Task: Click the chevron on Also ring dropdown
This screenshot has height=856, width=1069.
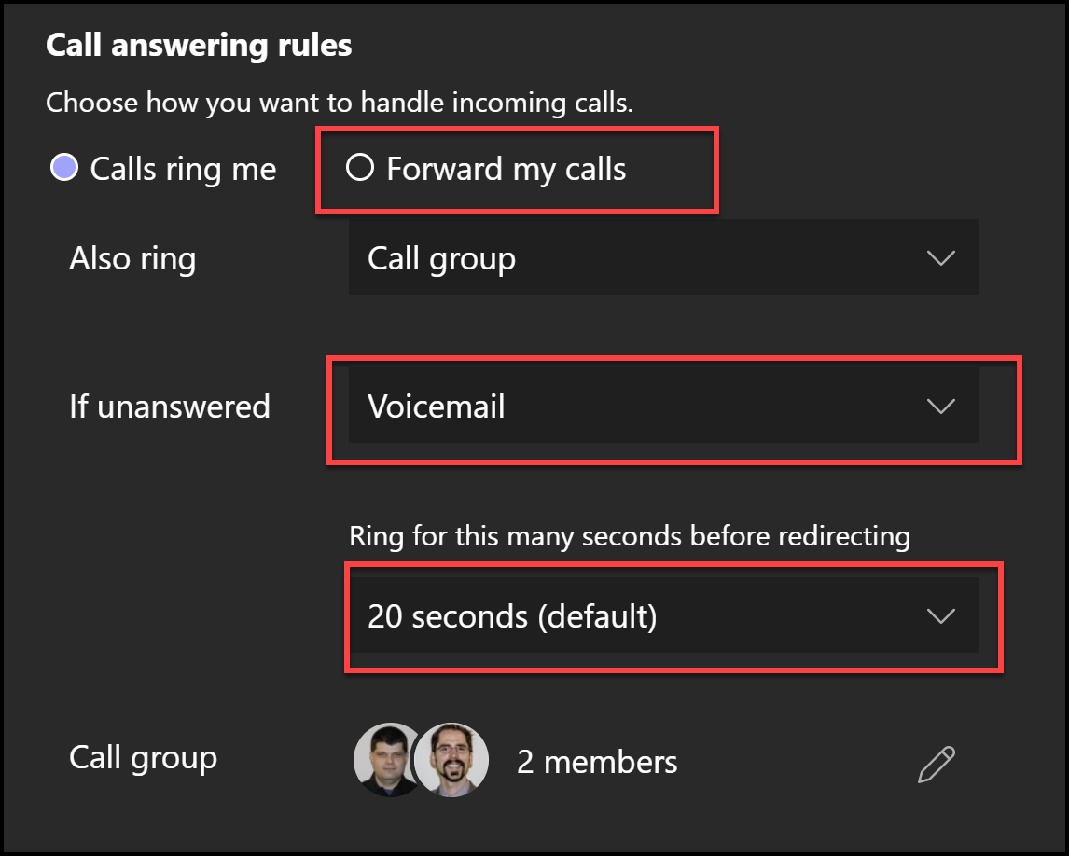Action: 941,257
